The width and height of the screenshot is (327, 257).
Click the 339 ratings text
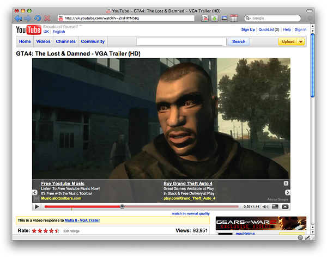(x=71, y=231)
